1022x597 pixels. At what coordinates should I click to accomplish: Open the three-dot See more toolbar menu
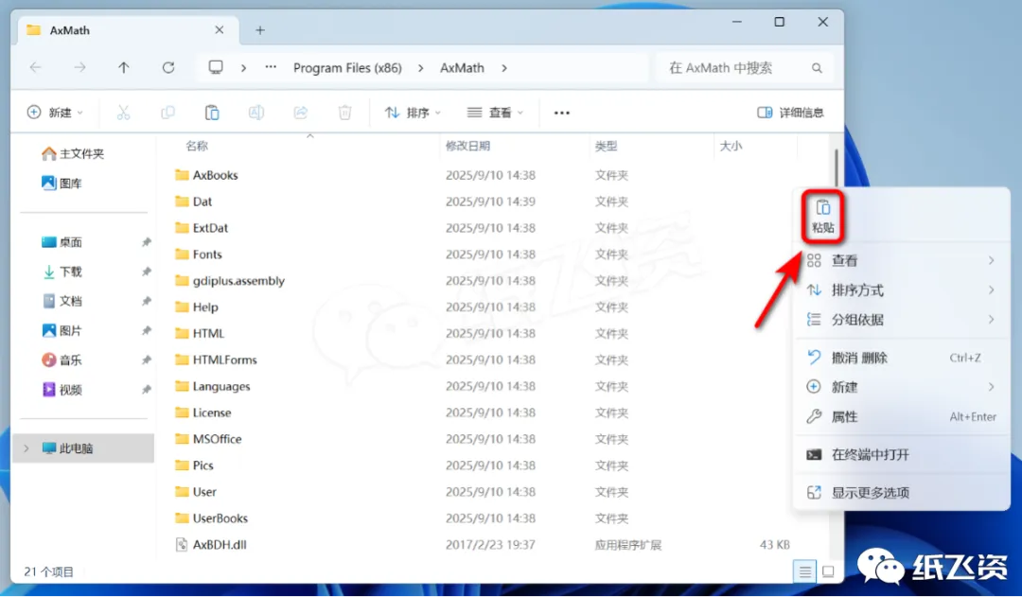562,113
